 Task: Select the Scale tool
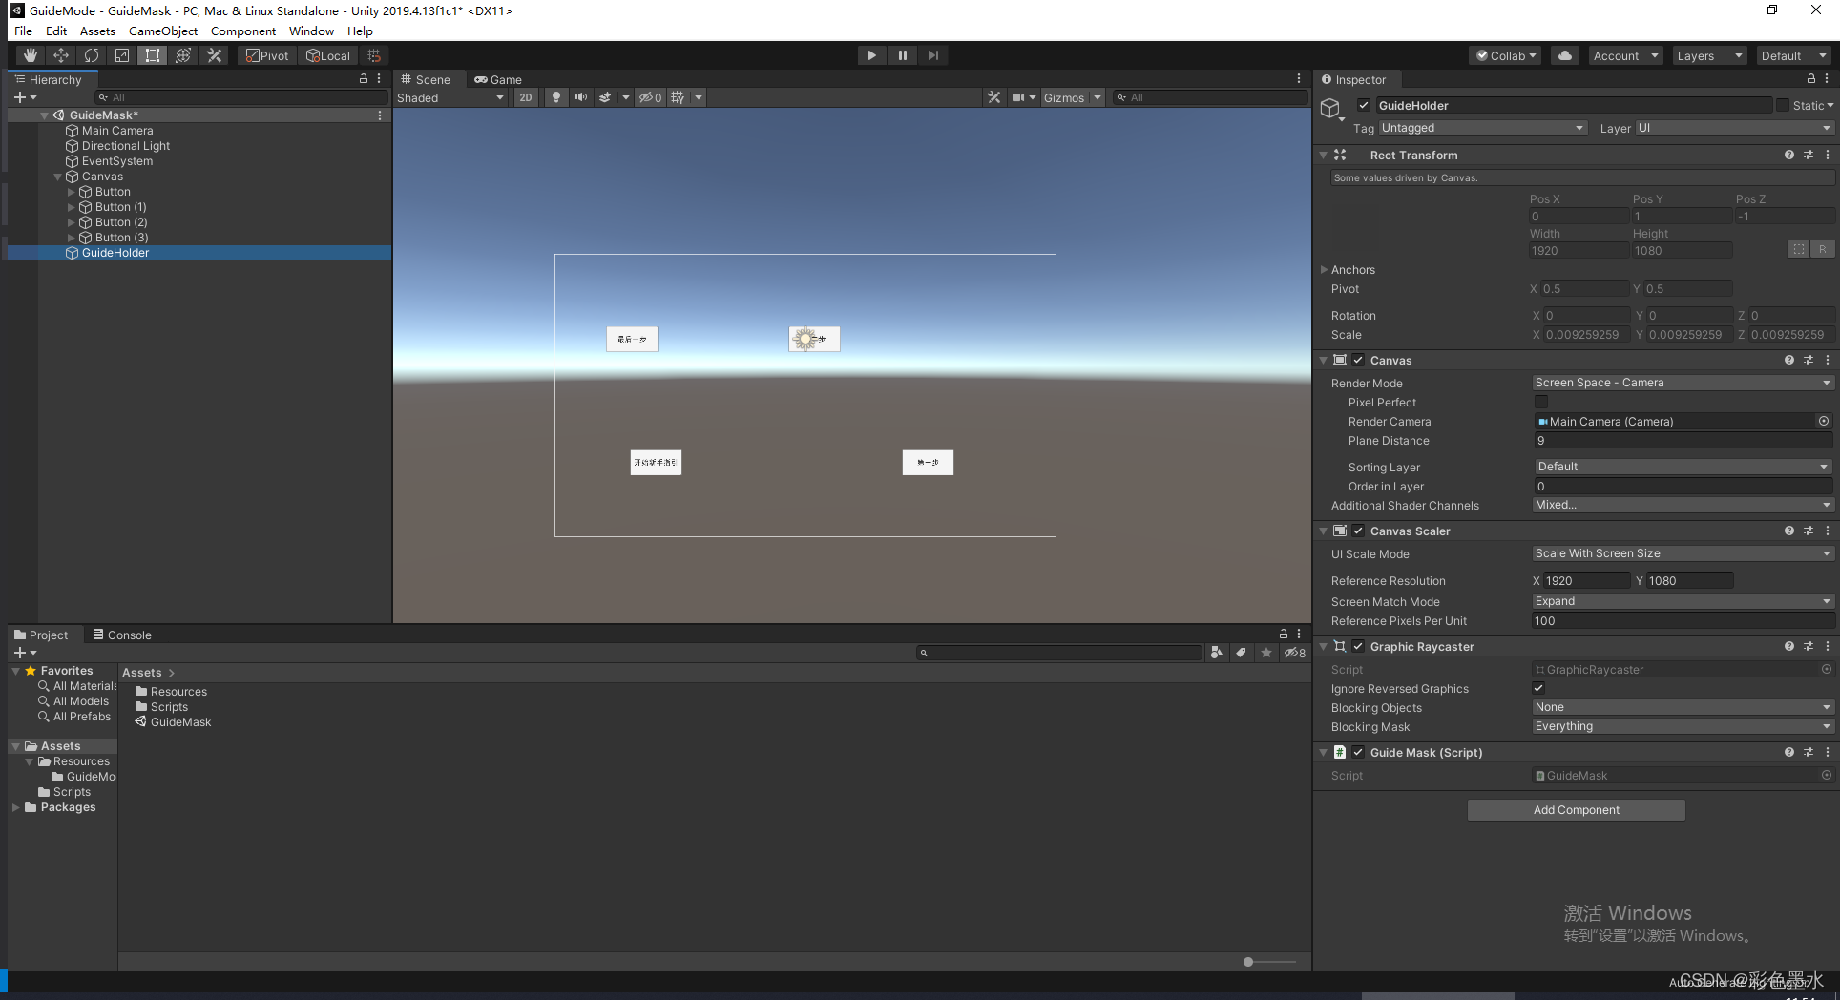click(122, 55)
